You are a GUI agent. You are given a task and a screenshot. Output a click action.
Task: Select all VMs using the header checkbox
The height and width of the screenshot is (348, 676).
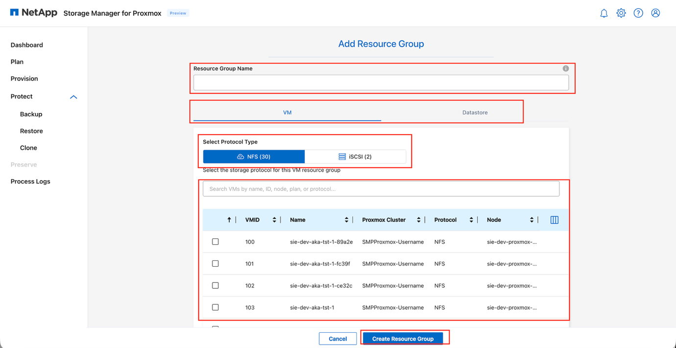[215, 220]
